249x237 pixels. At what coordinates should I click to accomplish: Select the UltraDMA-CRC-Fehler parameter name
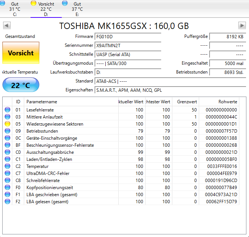[x=48, y=173]
